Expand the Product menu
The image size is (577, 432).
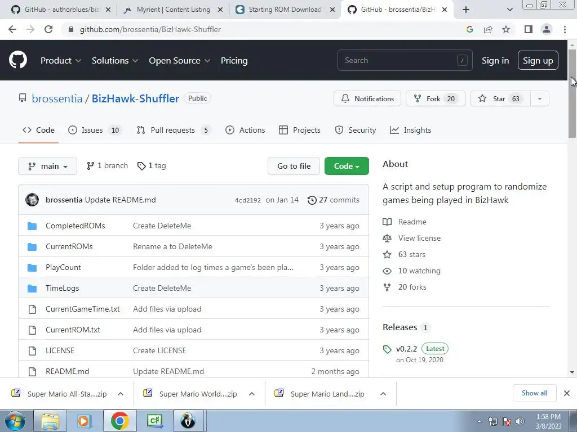pyautogui.click(x=61, y=61)
